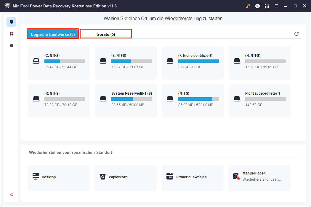Click the 140.63 GB size text
311x207 pixels.
click(254, 105)
